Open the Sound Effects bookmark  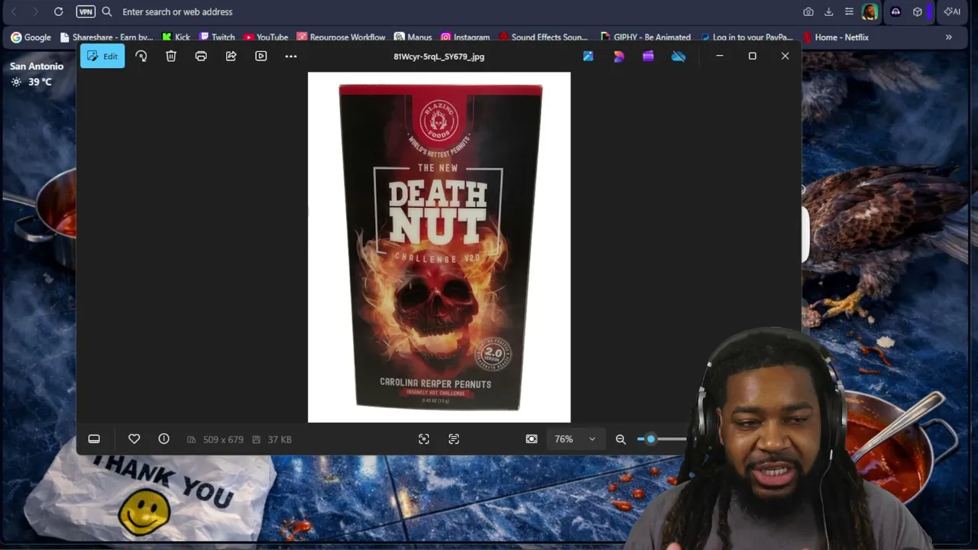tap(542, 37)
